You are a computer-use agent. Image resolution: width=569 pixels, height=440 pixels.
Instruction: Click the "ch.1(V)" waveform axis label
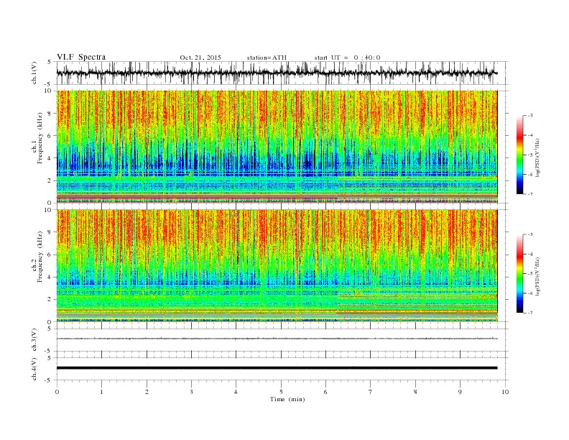point(34,73)
